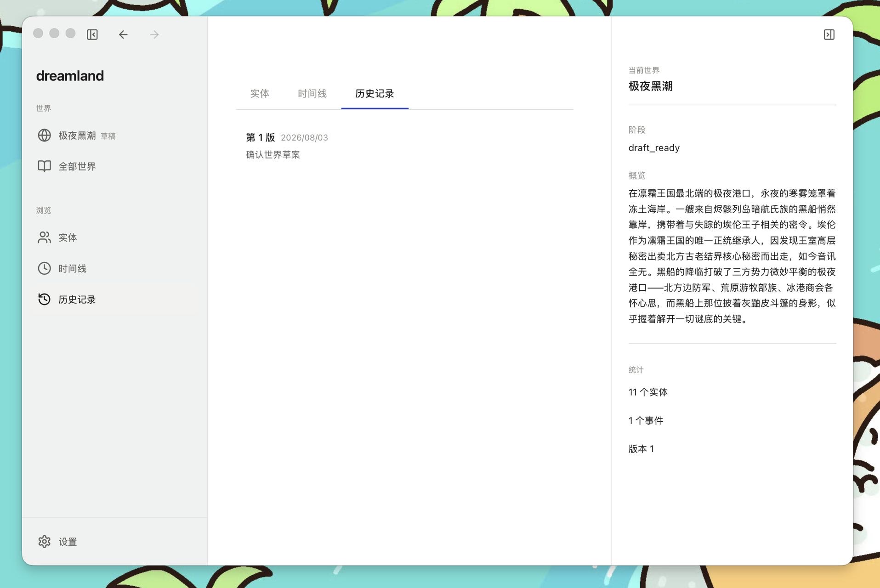880x588 pixels.
Task: Click the 概览 section label
Action: 637,175
